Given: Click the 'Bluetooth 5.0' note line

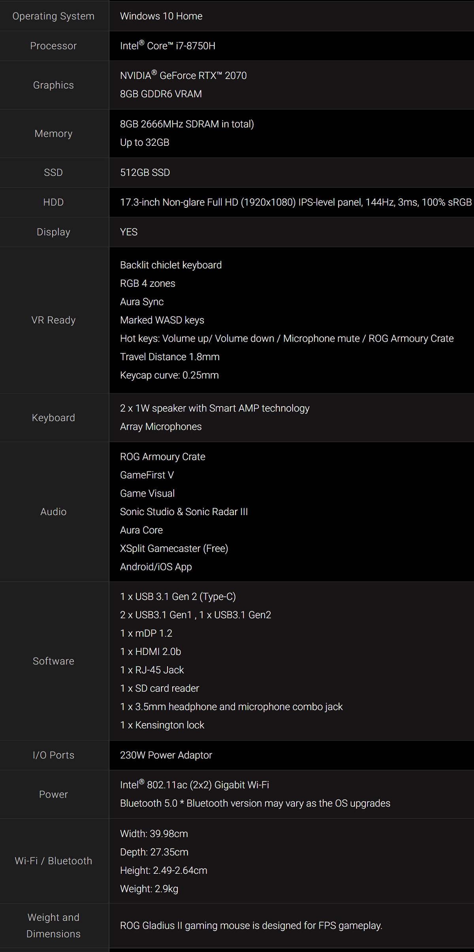Looking at the screenshot, I should [255, 803].
